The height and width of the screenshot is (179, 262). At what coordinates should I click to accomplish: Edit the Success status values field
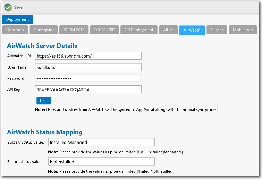[x=101, y=142]
